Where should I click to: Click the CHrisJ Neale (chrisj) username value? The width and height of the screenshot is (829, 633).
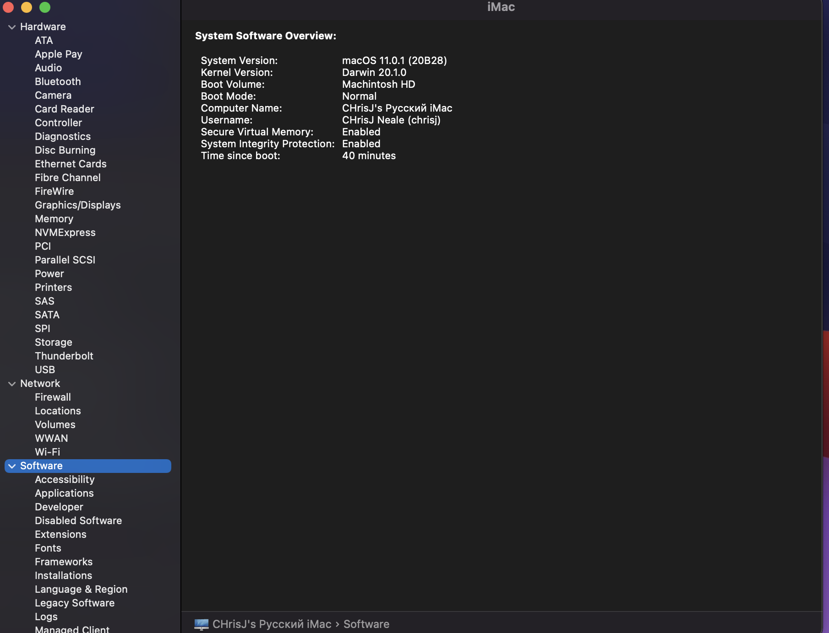click(391, 120)
